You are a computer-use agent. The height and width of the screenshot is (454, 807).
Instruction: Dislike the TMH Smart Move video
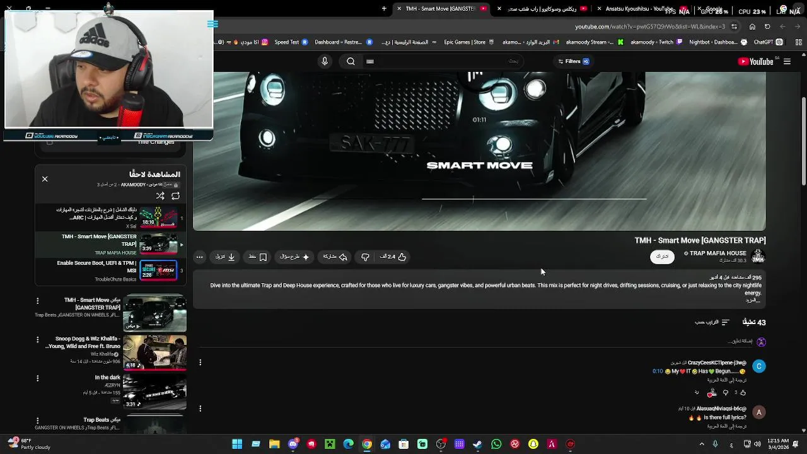pyautogui.click(x=365, y=257)
